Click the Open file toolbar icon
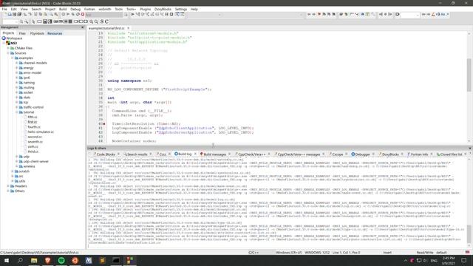 [10, 14]
